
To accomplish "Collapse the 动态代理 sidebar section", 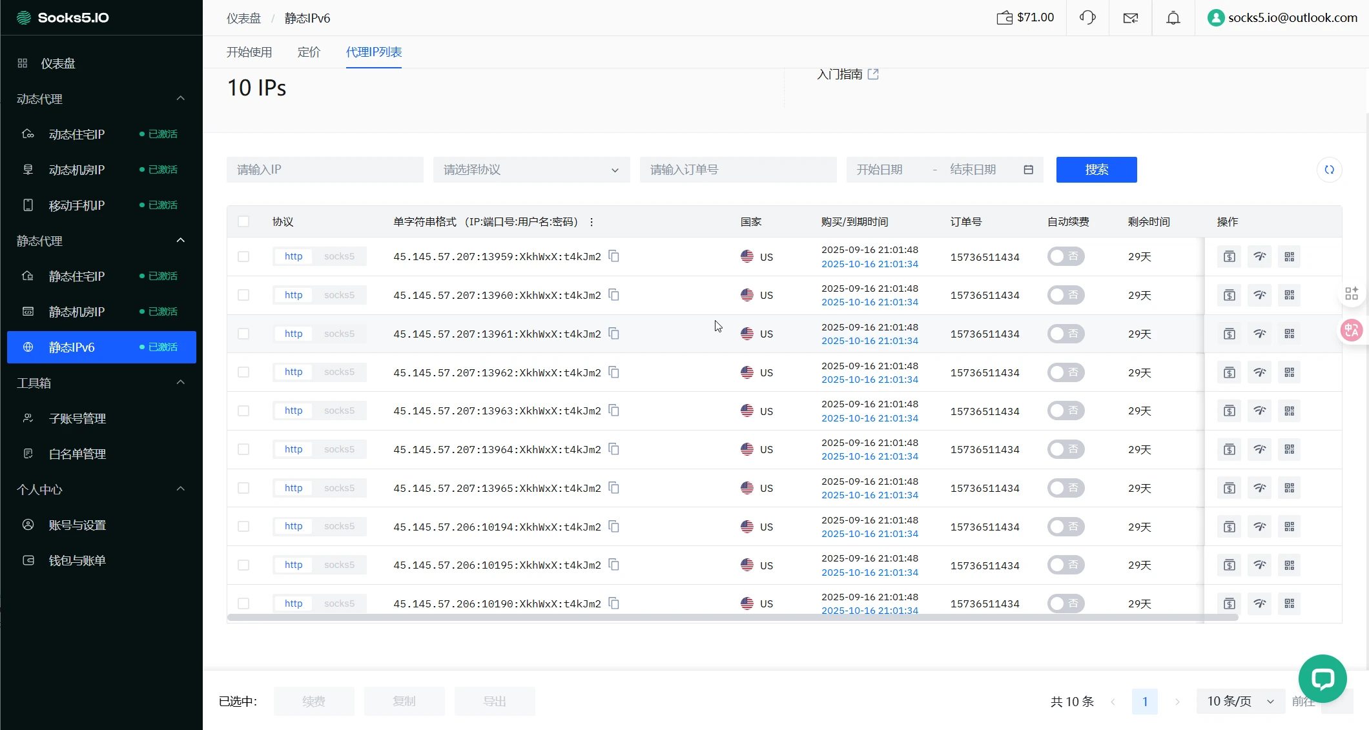I will (x=181, y=99).
